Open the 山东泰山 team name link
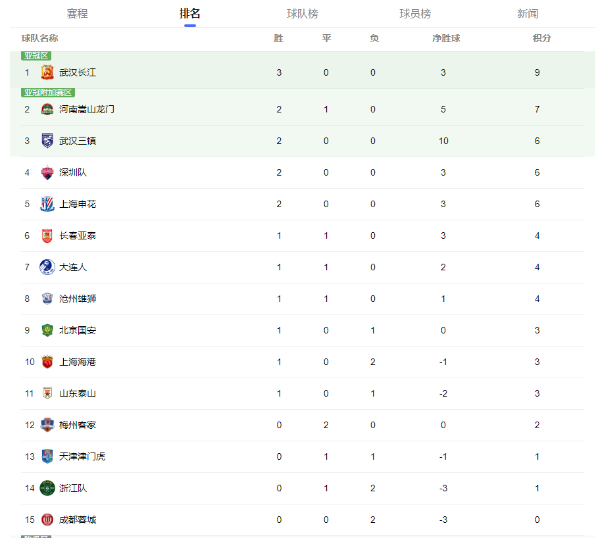This screenshot has width=596, height=538. click(x=78, y=393)
